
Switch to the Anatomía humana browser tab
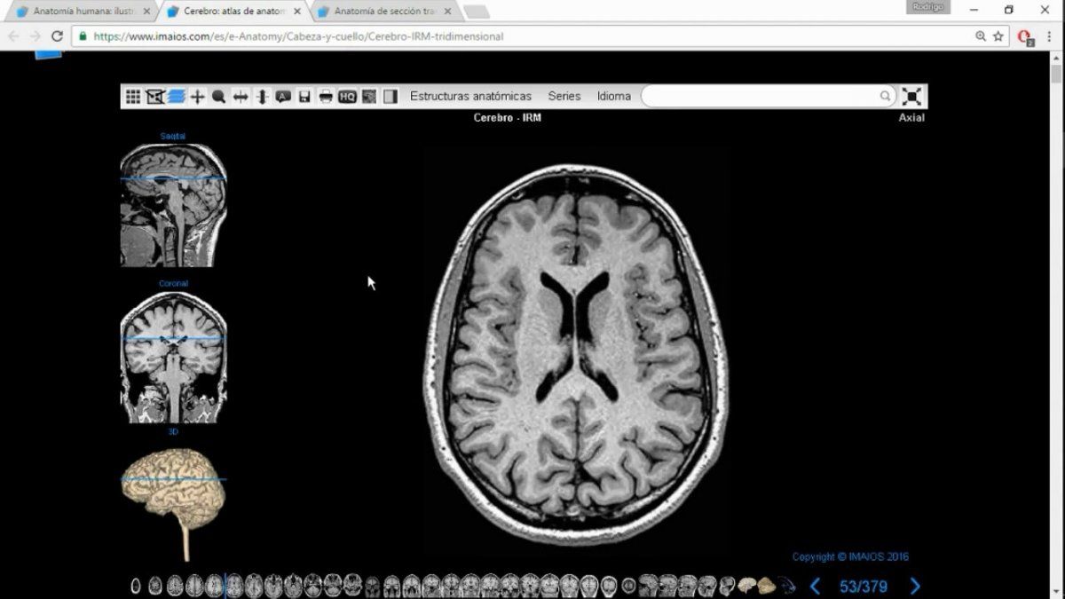tap(83, 12)
